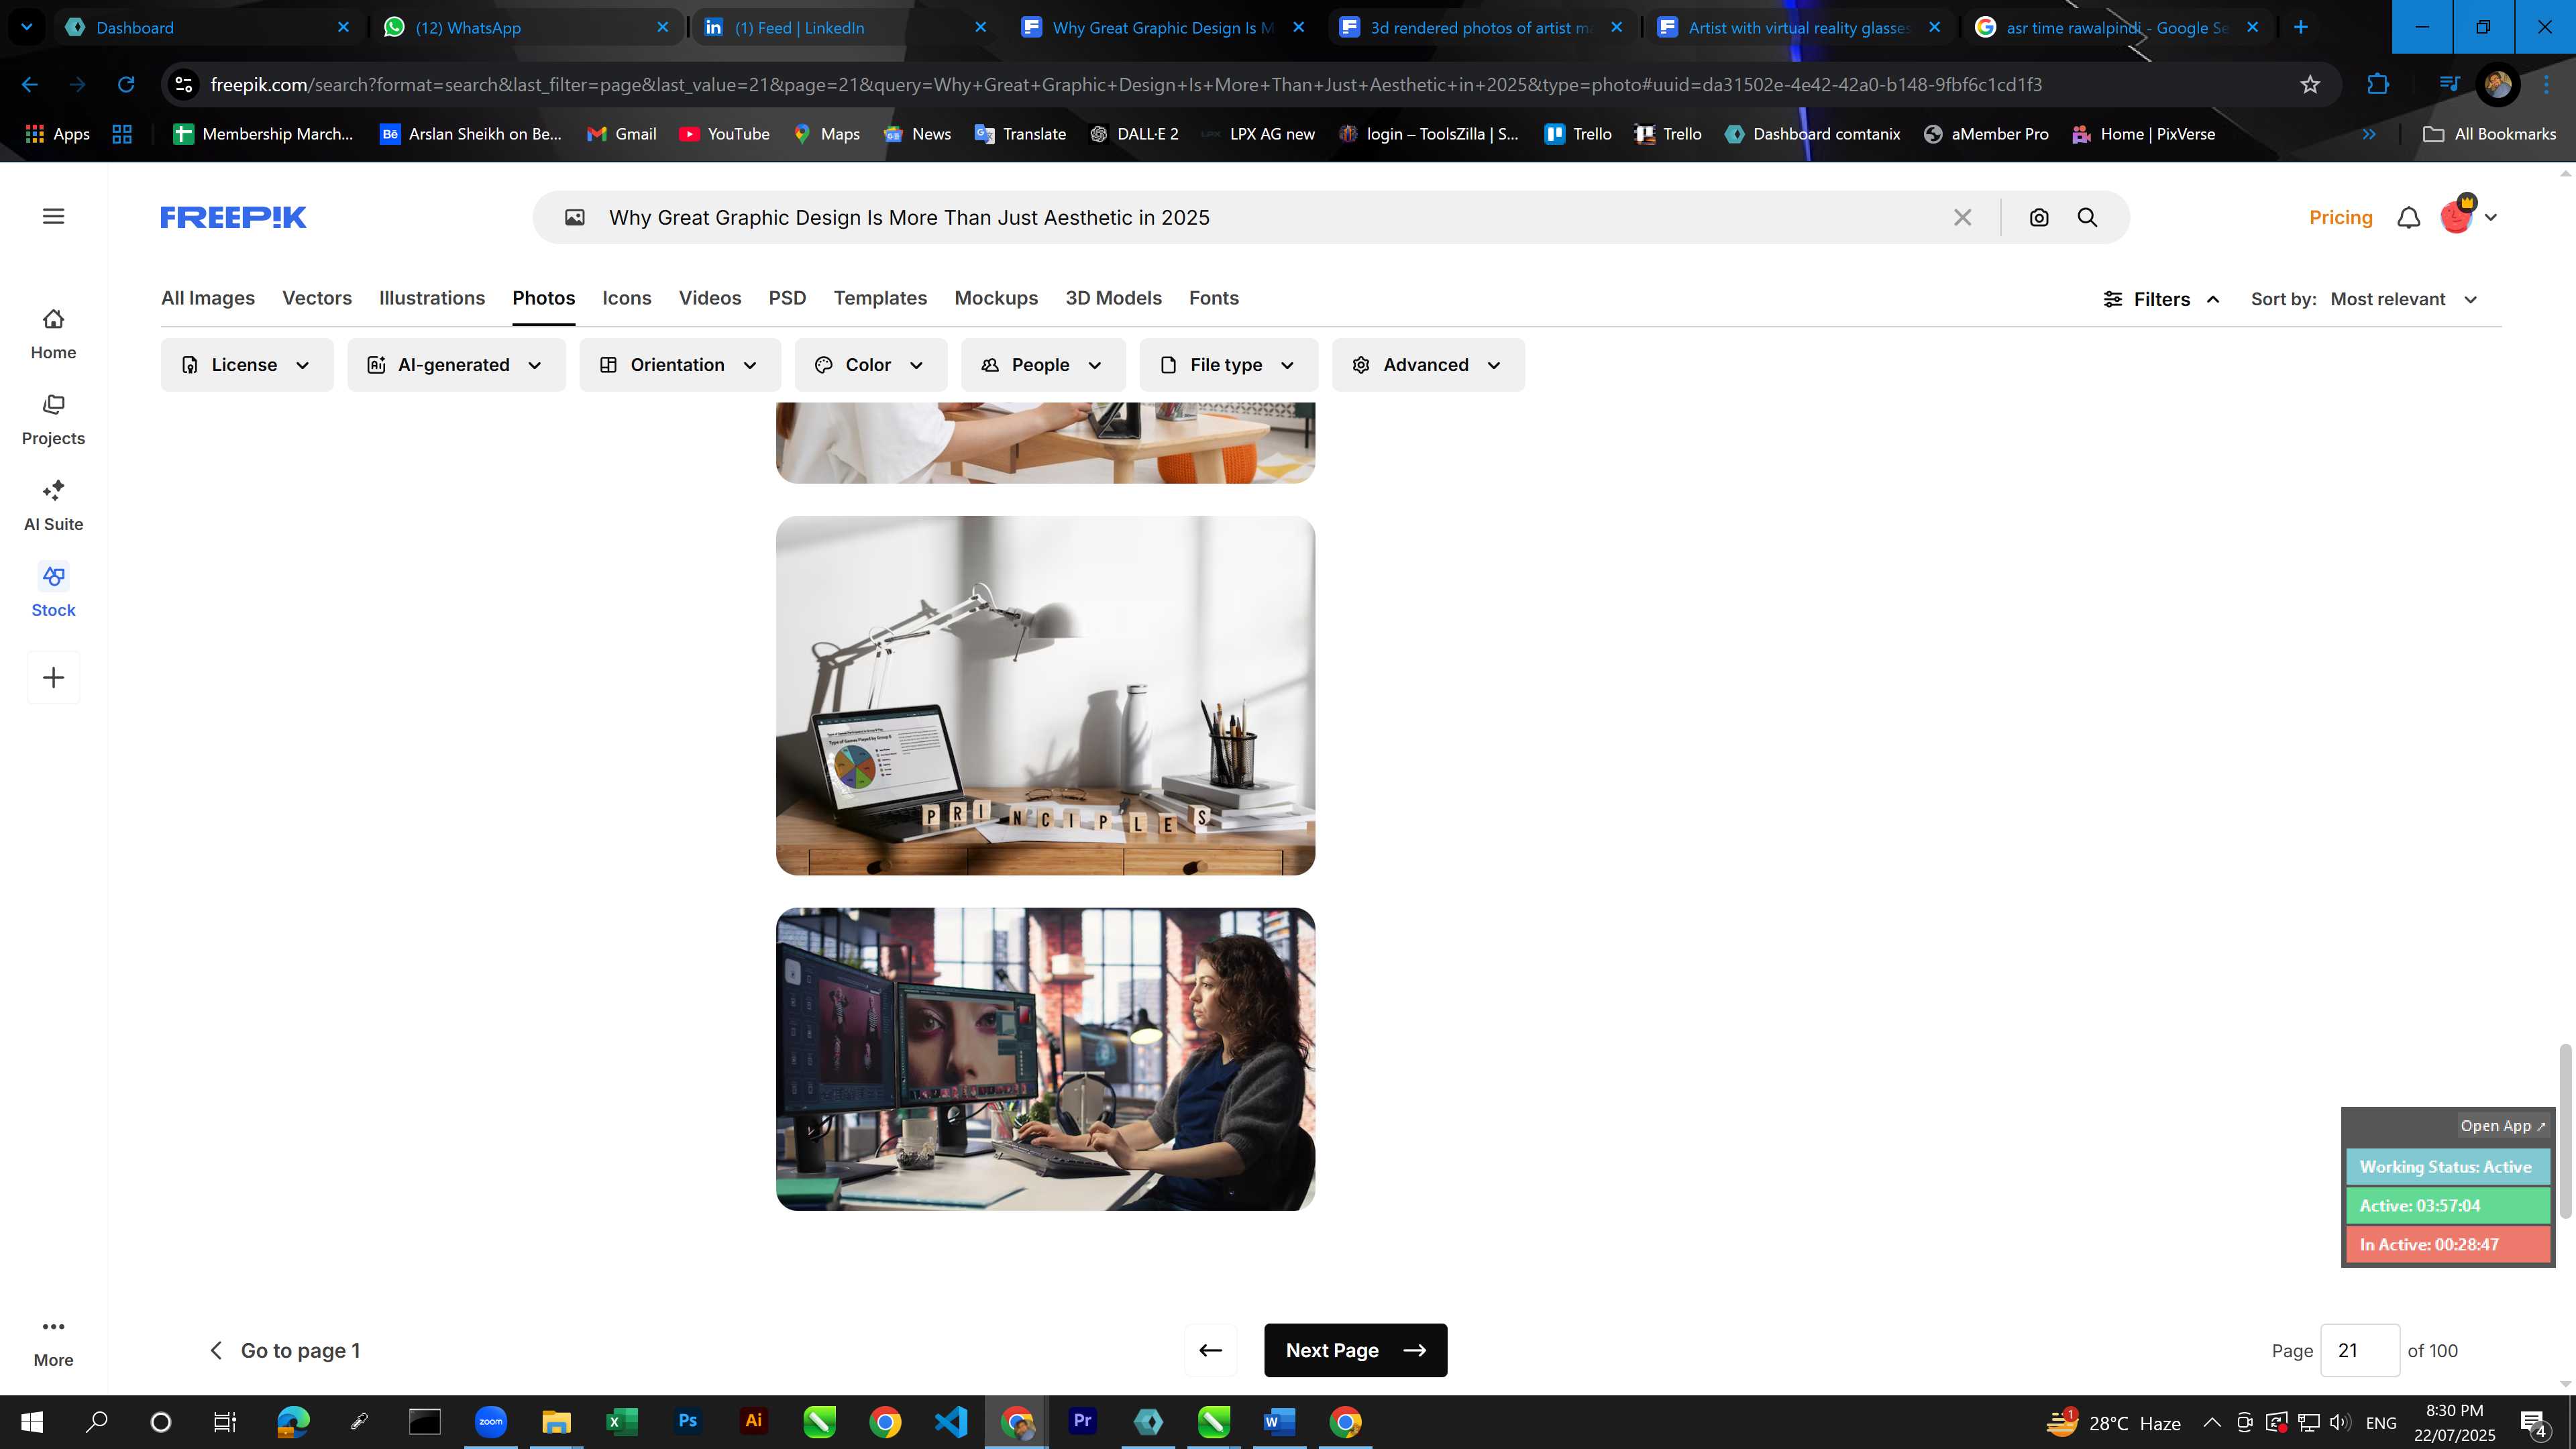Screen dimensions: 2576x1449
Task: Bookmark this page with the star icon
Action: (2309, 84)
